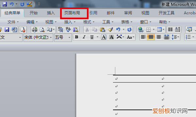This screenshot has width=196, height=117.
Task: Open the 表格 classic menu
Action: click(x=127, y=22)
